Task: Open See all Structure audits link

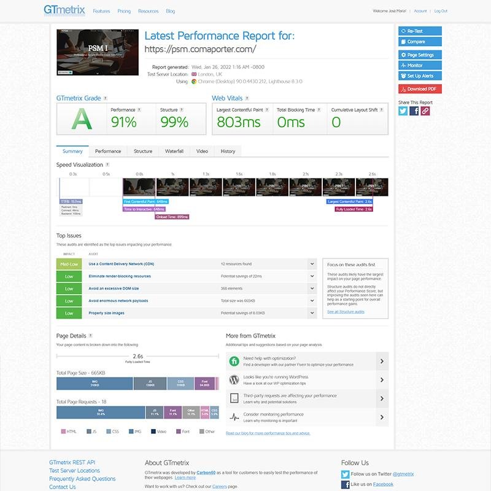Action: [x=346, y=312]
